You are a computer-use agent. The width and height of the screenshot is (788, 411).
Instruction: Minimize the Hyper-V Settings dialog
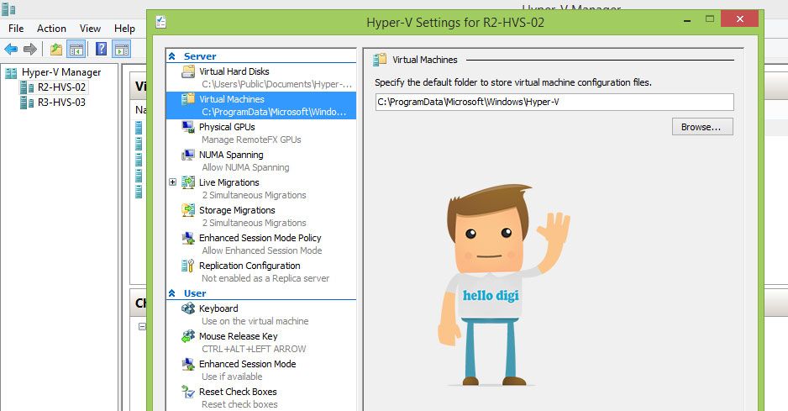pyautogui.click(x=687, y=19)
